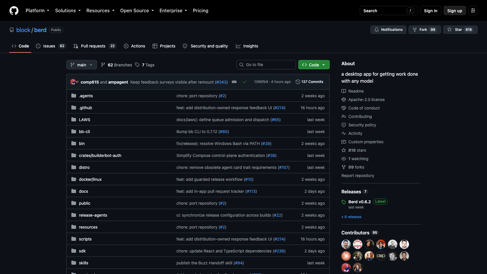View the 816 stars link
487x274 pixels.
357,150
